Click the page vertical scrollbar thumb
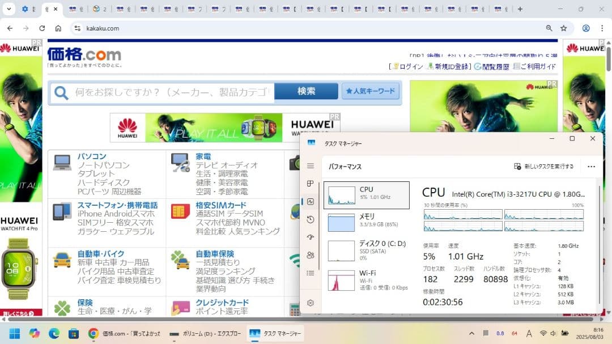This screenshot has width=612, height=344. point(609,58)
